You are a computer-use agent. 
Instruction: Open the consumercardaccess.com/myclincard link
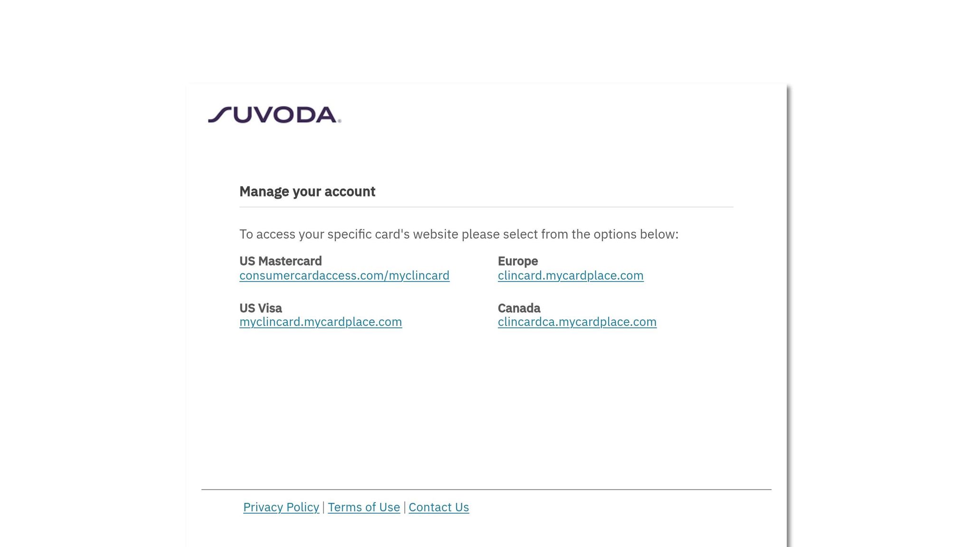[344, 275]
